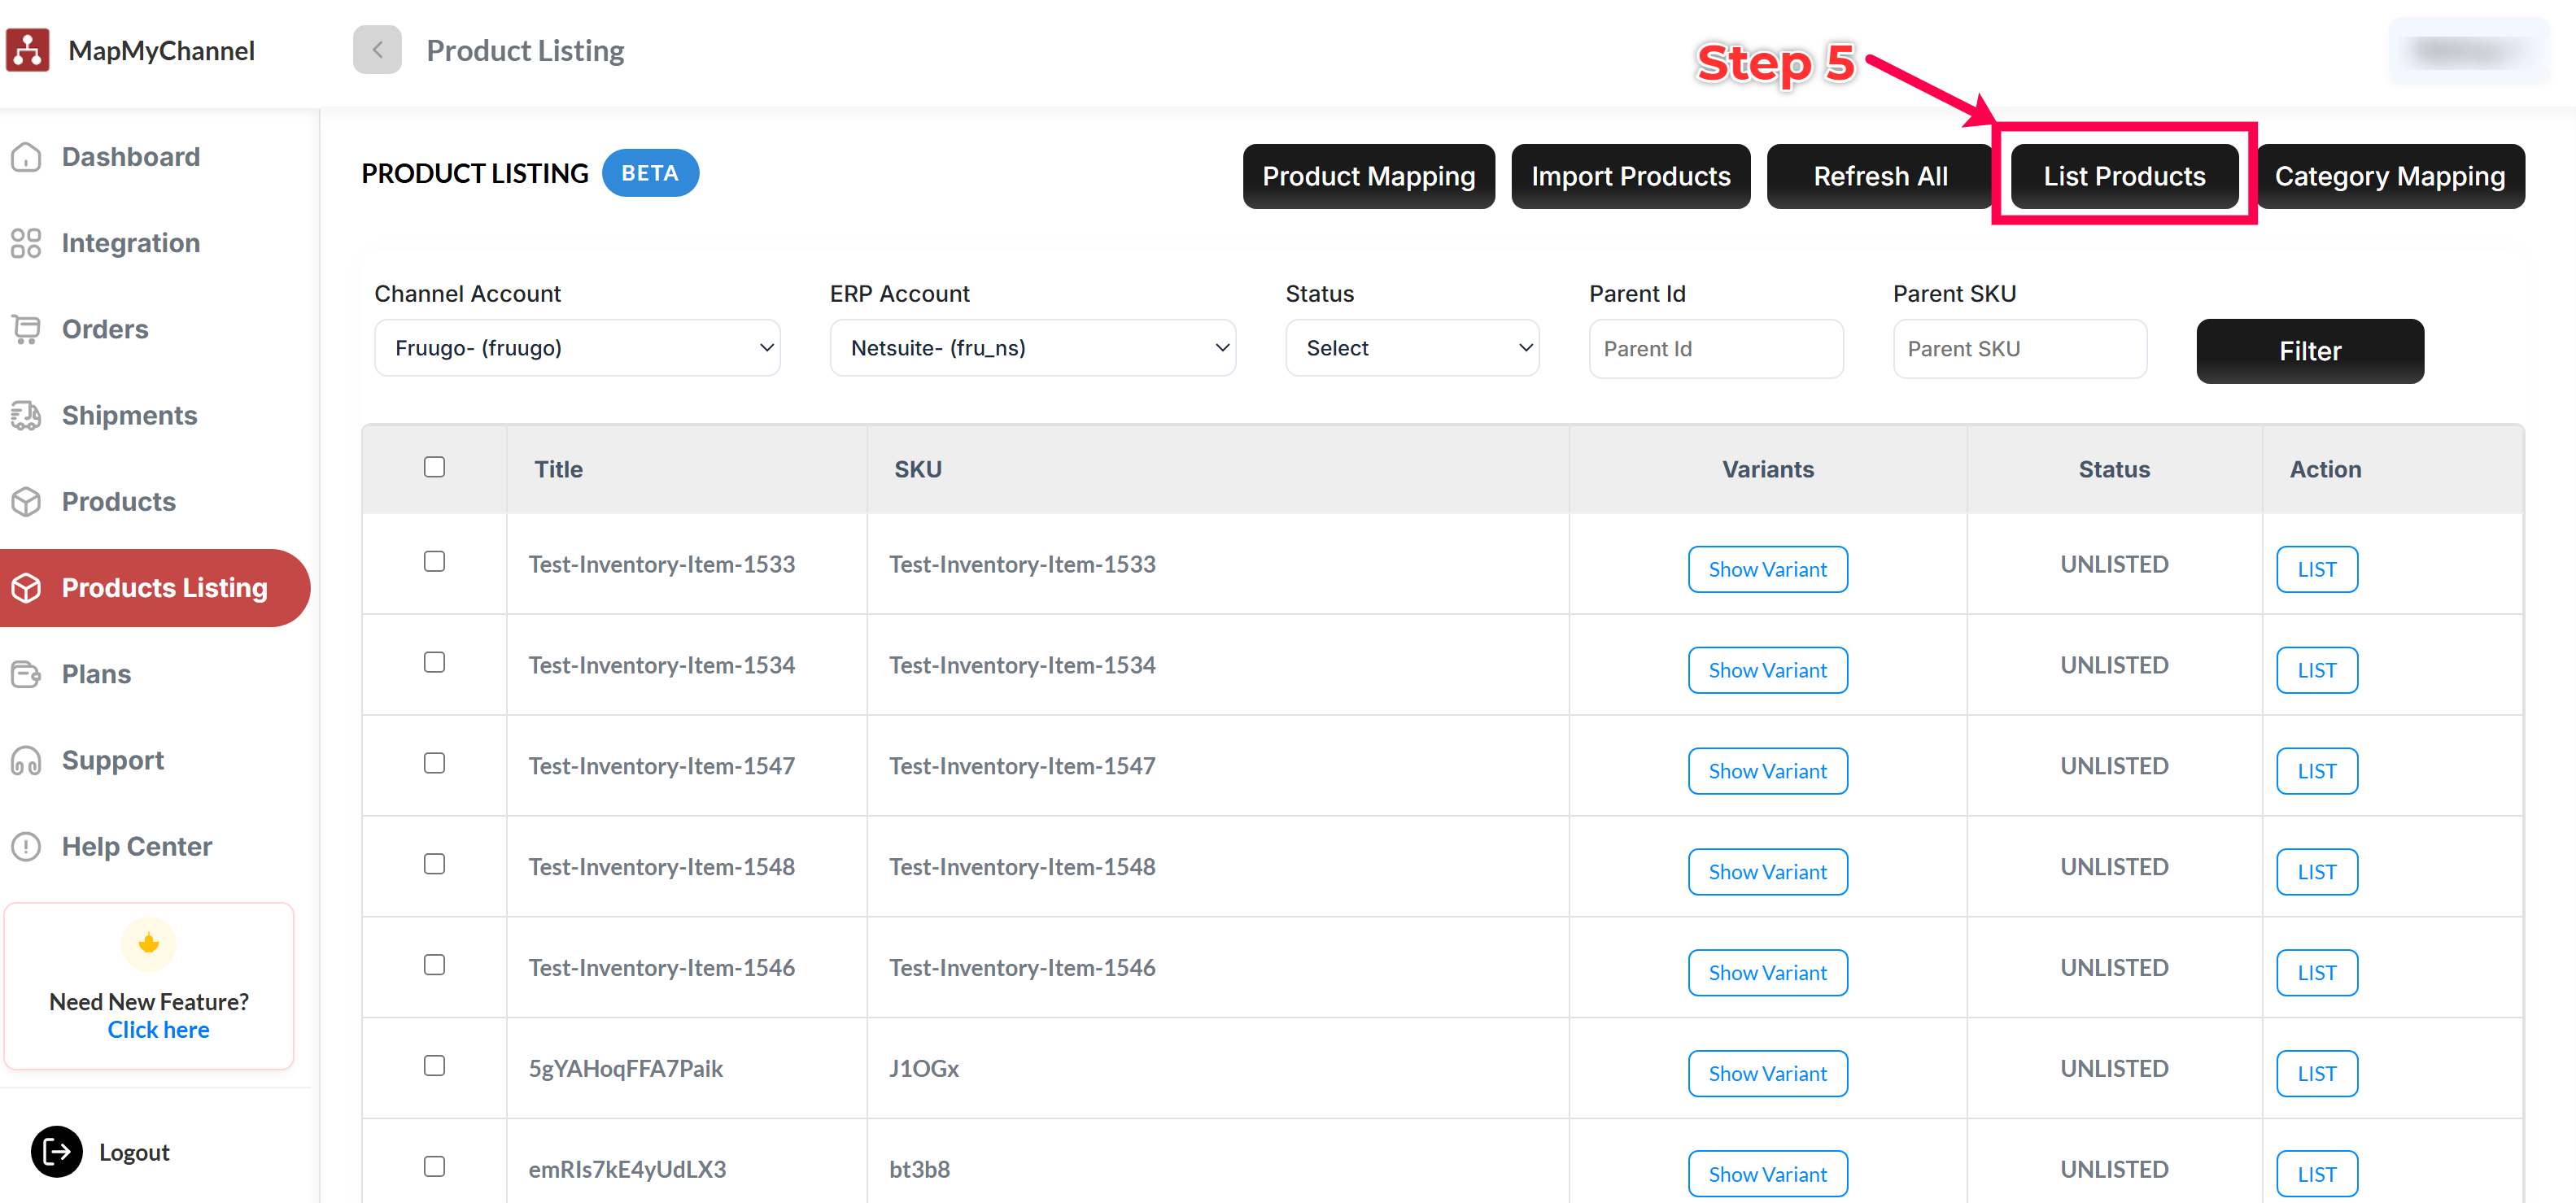
Task: Open the Dashboard icon in the sidebar
Action: [26, 156]
